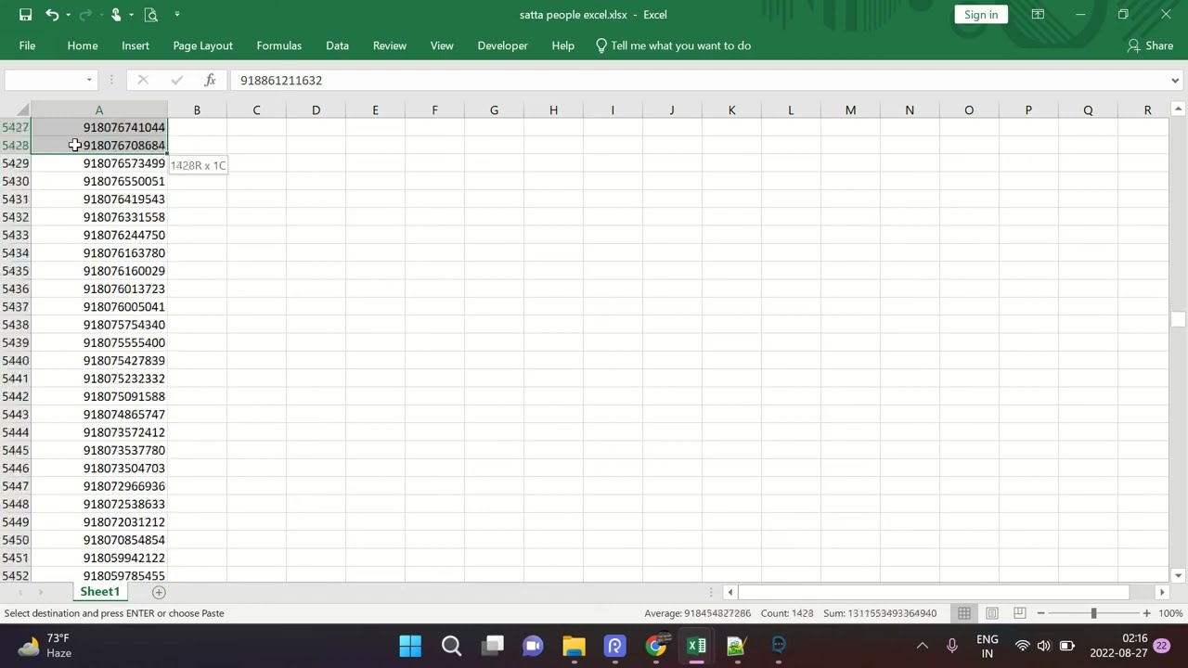The height and width of the screenshot is (668, 1188).
Task: Open the File menu
Action: click(27, 45)
